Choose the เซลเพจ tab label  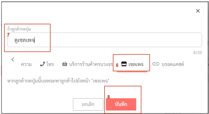pos(136,64)
